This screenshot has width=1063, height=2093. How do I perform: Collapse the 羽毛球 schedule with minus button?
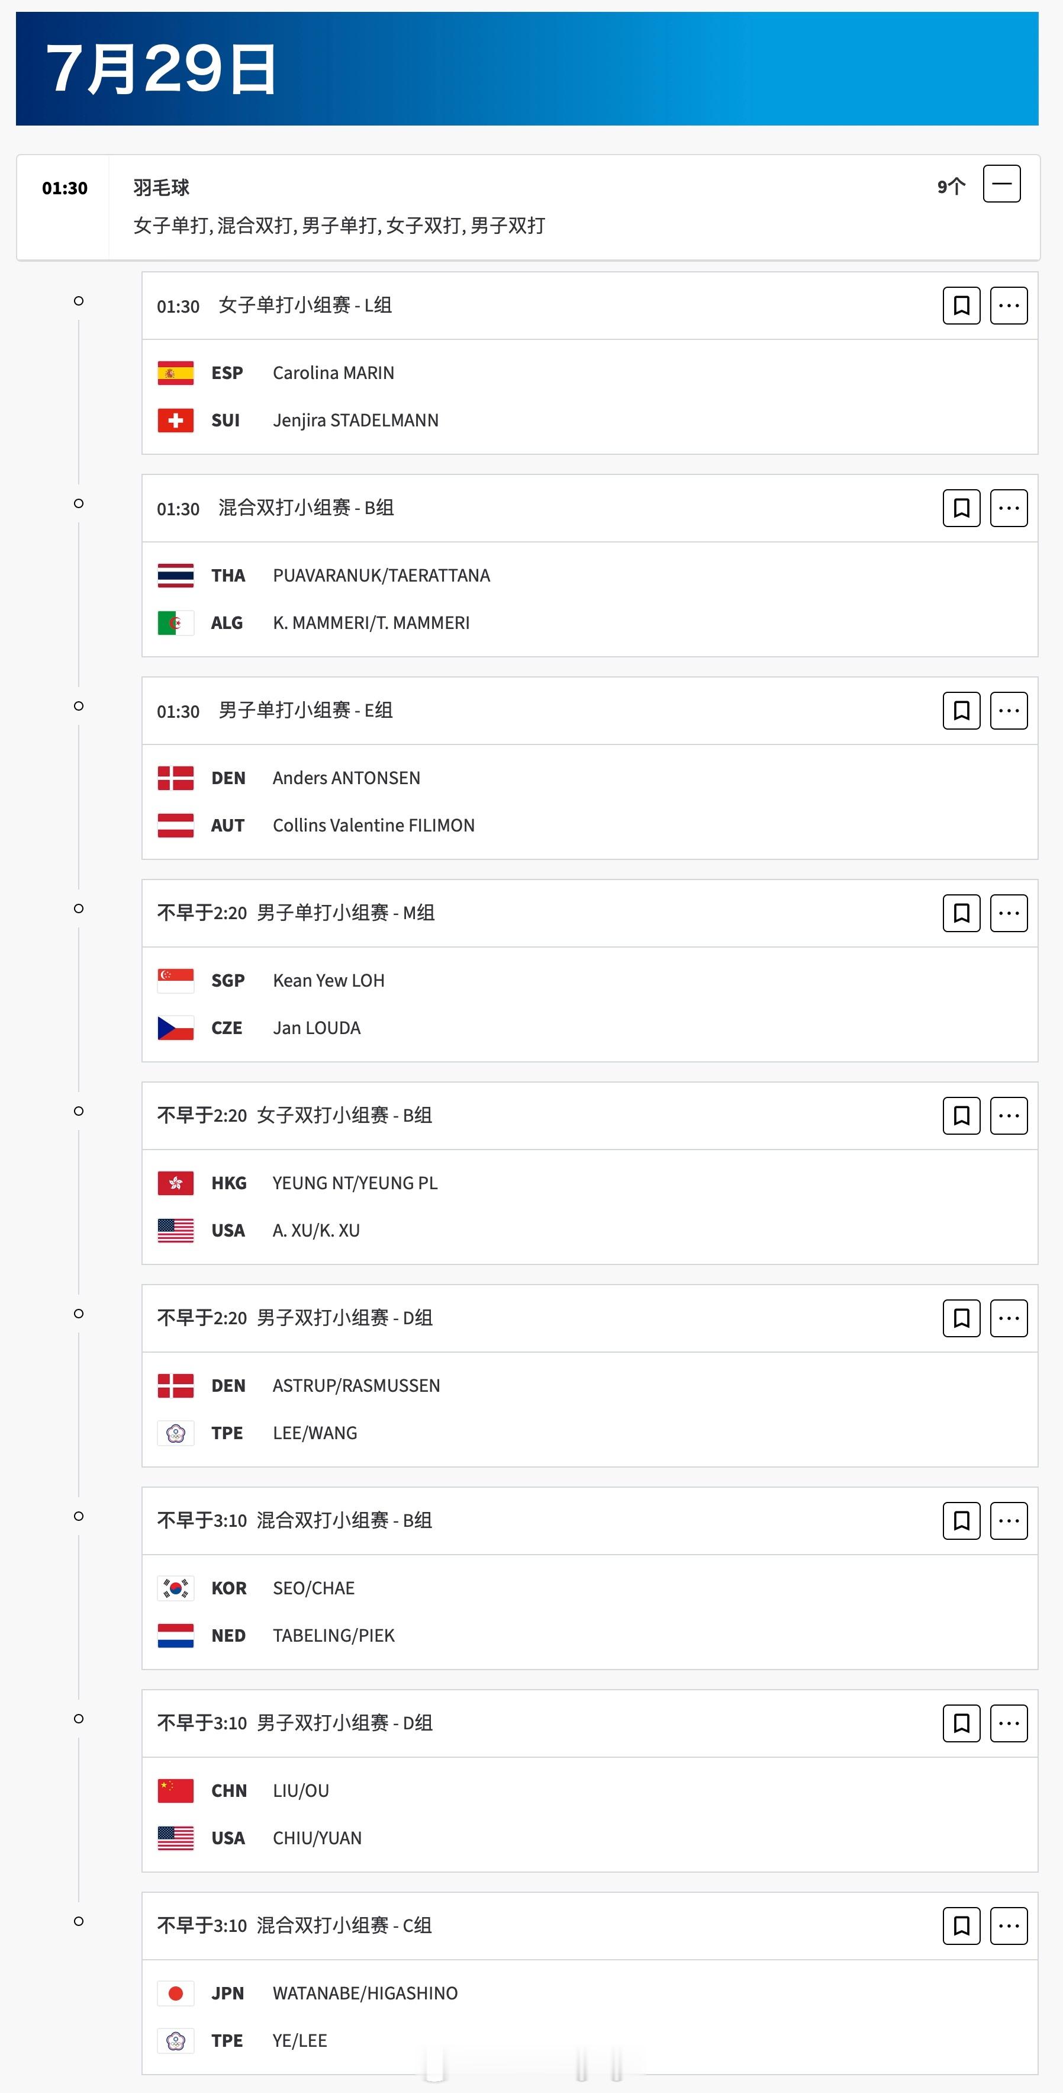tap(1001, 184)
